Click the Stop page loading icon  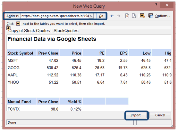[x=127, y=16]
